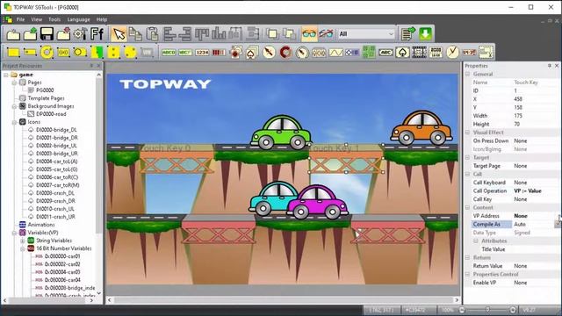Toggle the crossed-out glasses hide icon
The height and width of the screenshot is (316, 562).
(x=326, y=34)
